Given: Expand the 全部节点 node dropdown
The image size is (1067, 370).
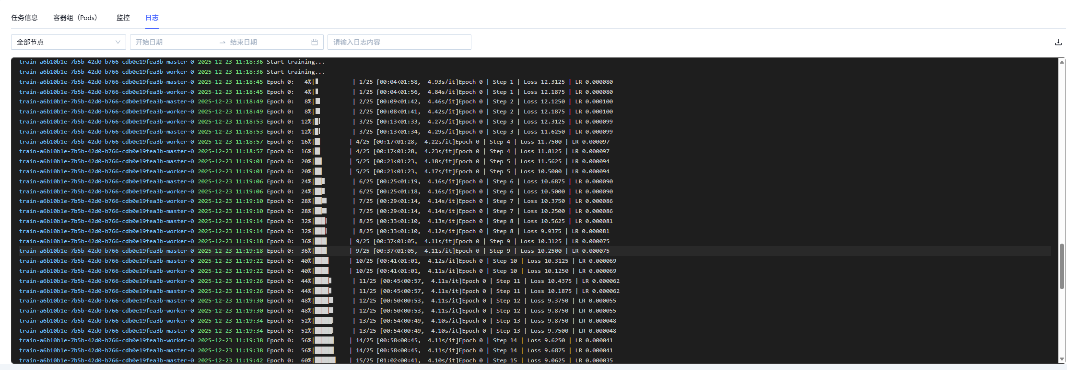Looking at the screenshot, I should [x=68, y=42].
